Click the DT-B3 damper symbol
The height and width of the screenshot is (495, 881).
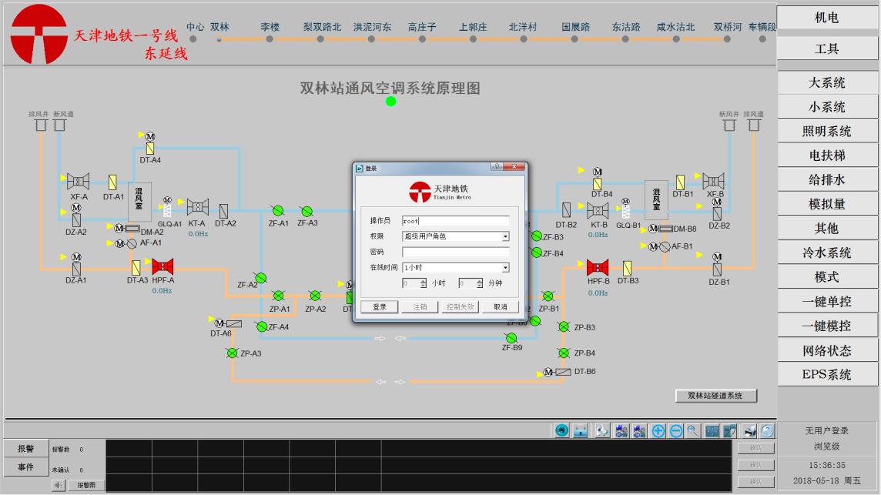coord(627,268)
